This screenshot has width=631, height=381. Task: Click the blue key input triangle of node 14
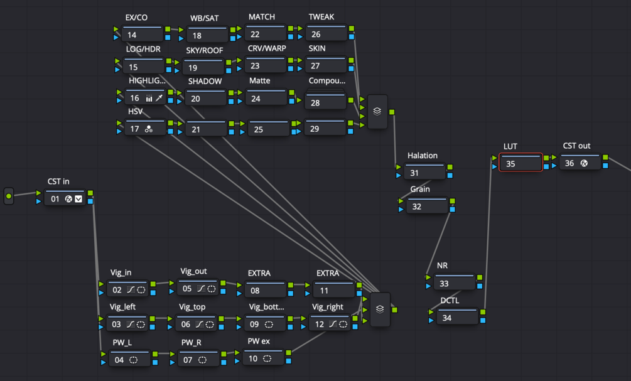[116, 38]
